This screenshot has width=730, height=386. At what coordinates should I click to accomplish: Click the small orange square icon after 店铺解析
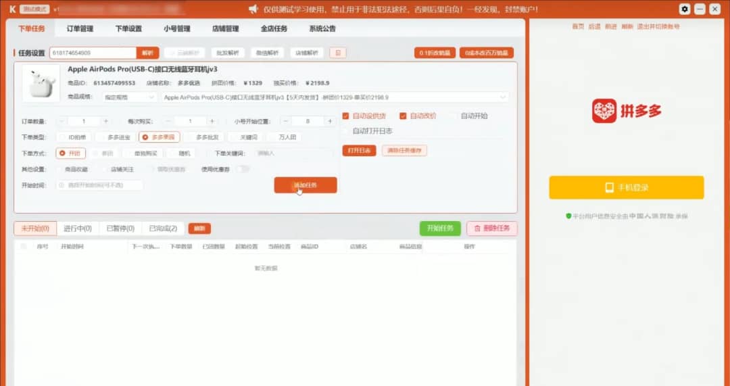coord(338,53)
